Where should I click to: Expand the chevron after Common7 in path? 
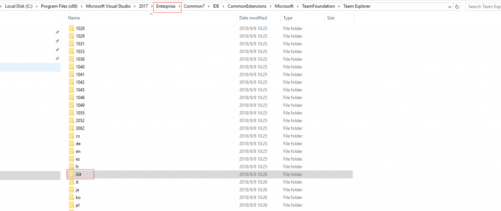click(208, 6)
